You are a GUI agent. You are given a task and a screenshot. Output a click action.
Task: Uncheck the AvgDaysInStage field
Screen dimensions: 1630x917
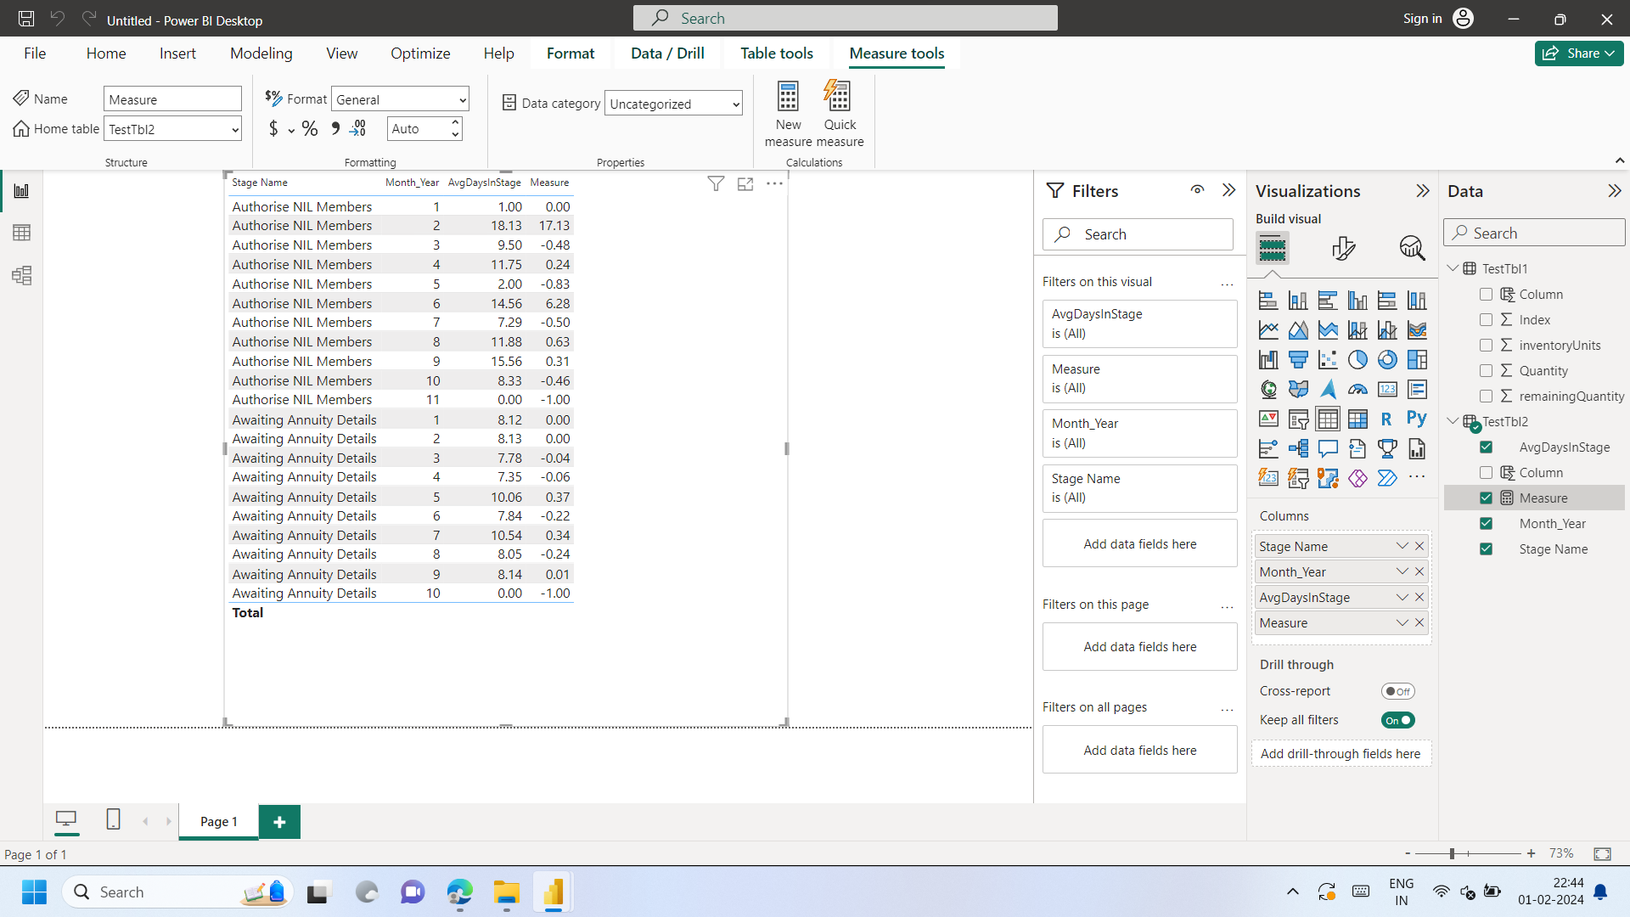click(1486, 447)
